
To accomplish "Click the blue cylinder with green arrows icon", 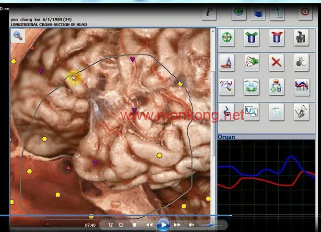I will point(251,37).
